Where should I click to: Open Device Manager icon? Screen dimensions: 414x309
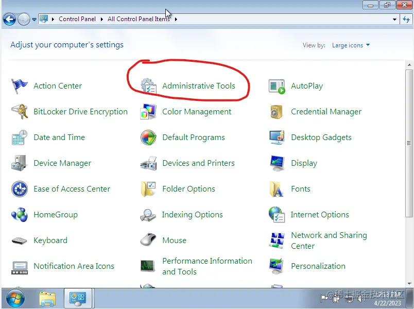[19, 163]
